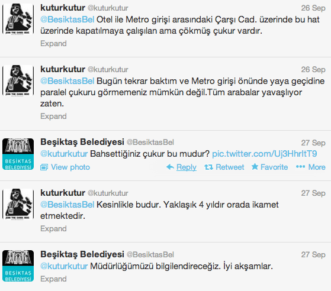Expand the 'Bugün tekrar baktım' tweet
This screenshot has height=291, width=331.
coord(53,116)
